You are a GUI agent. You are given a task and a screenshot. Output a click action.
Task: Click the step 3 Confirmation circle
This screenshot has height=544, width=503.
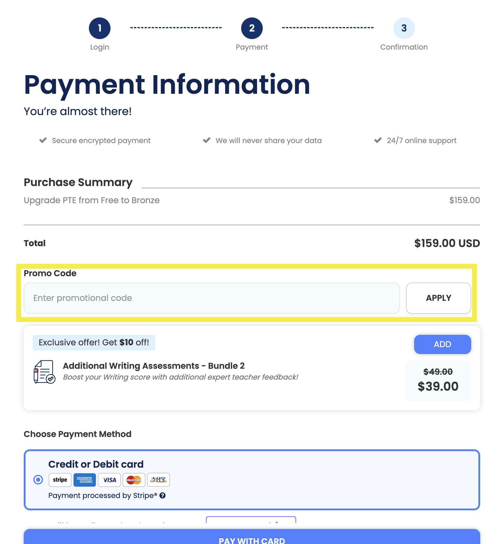[404, 28]
